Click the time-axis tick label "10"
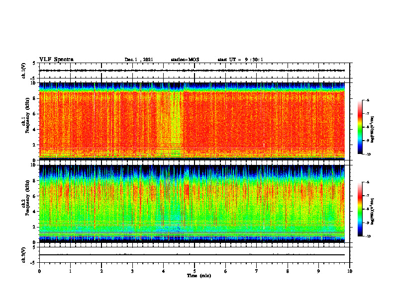 click(350, 271)
